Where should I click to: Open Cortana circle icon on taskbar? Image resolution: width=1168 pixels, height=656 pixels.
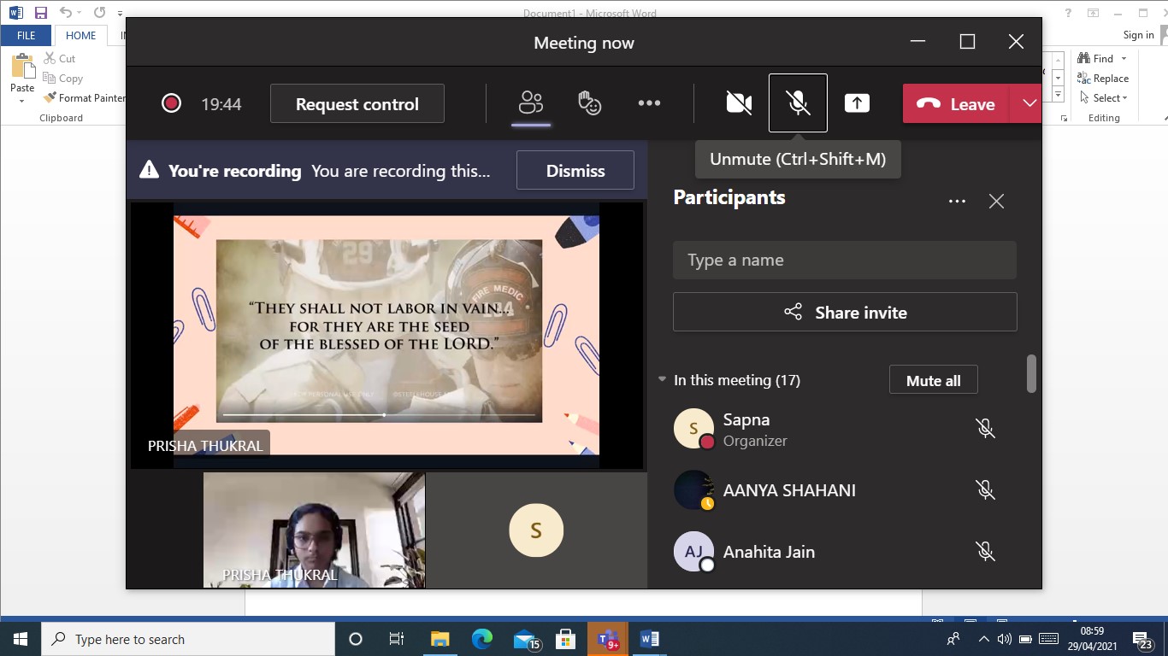point(356,639)
